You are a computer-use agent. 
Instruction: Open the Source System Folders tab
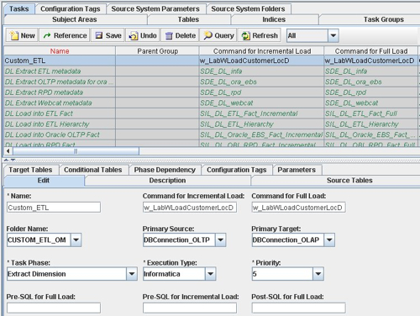248,9
